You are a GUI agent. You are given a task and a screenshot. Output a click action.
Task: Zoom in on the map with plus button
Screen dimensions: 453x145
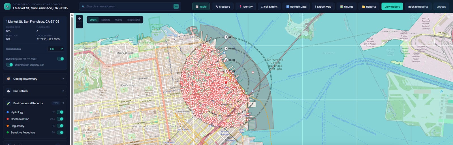pos(80,19)
